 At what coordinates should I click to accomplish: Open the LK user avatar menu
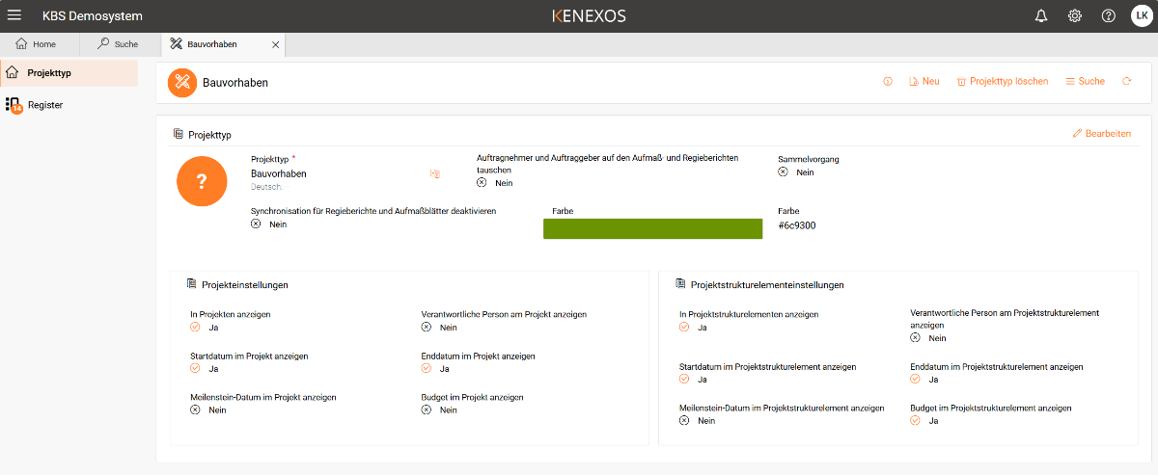pyautogui.click(x=1141, y=15)
